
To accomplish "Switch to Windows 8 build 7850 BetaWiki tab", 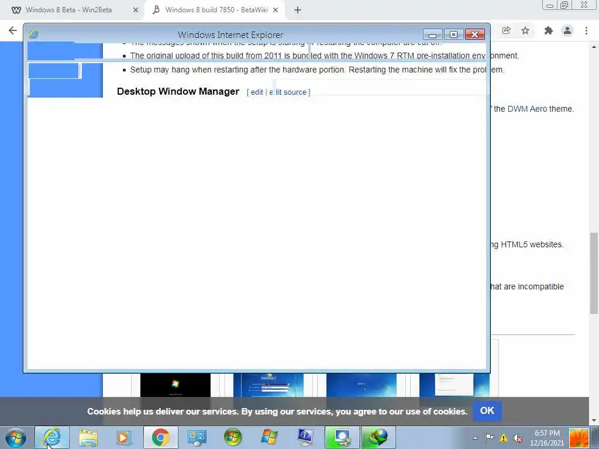I will [x=215, y=10].
